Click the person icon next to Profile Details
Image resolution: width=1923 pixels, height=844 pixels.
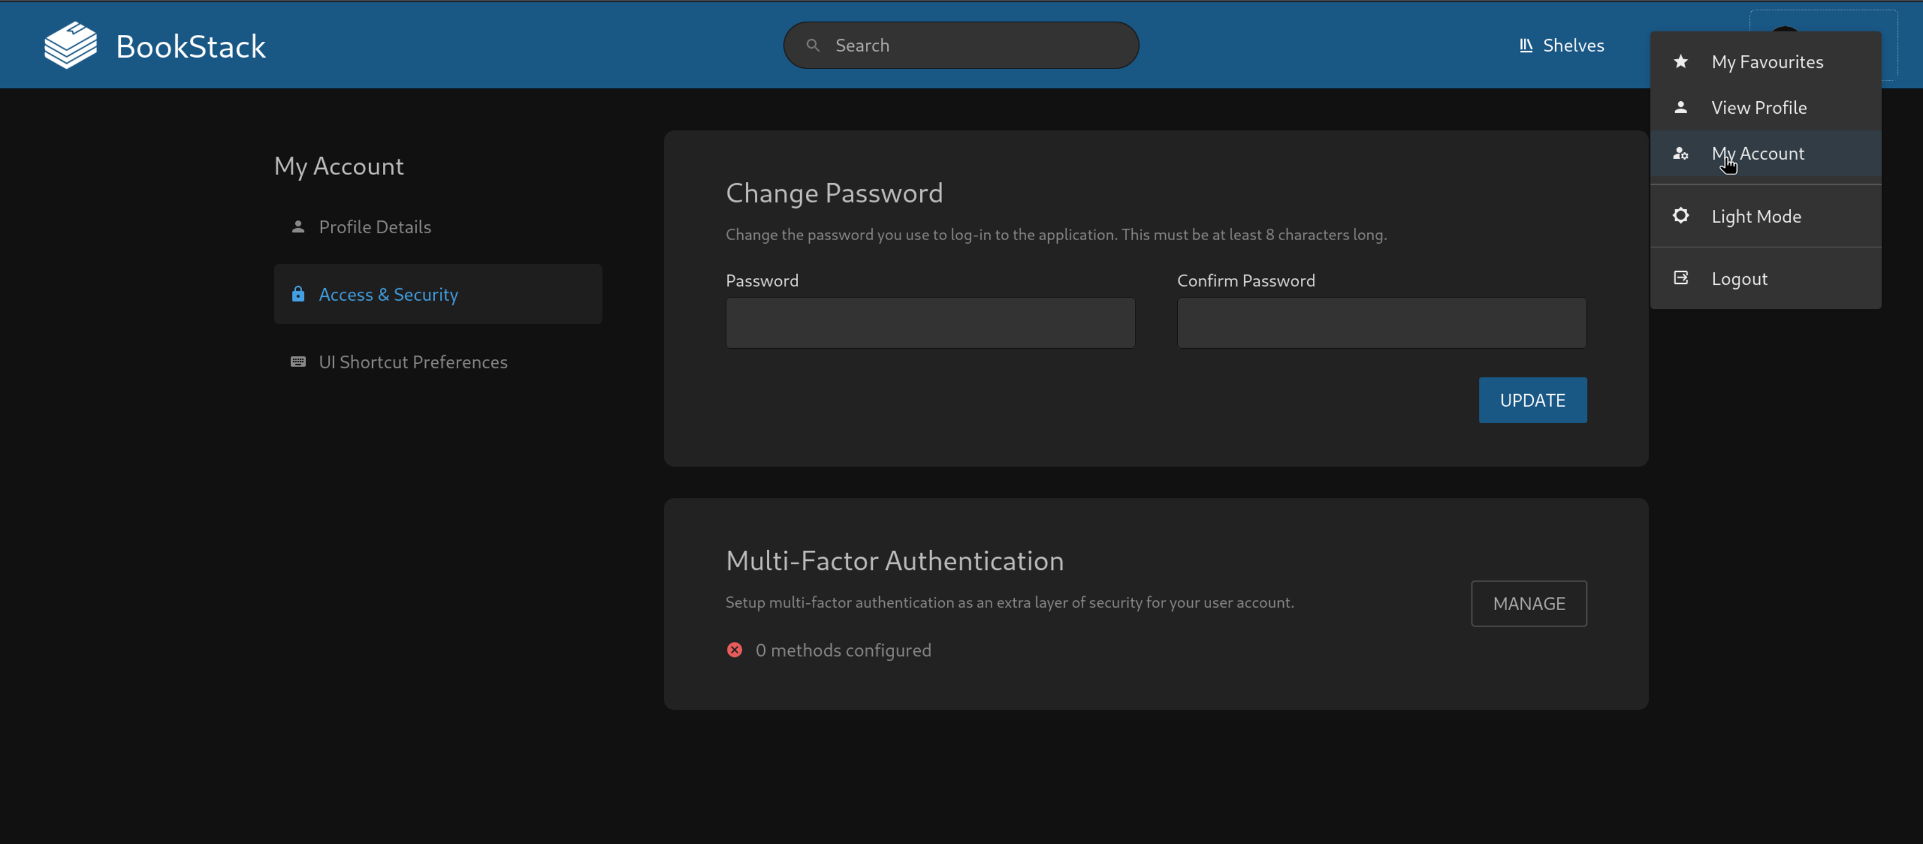(x=298, y=226)
